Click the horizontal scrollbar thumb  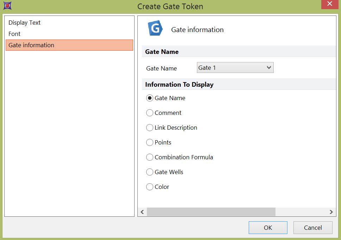click(211, 212)
